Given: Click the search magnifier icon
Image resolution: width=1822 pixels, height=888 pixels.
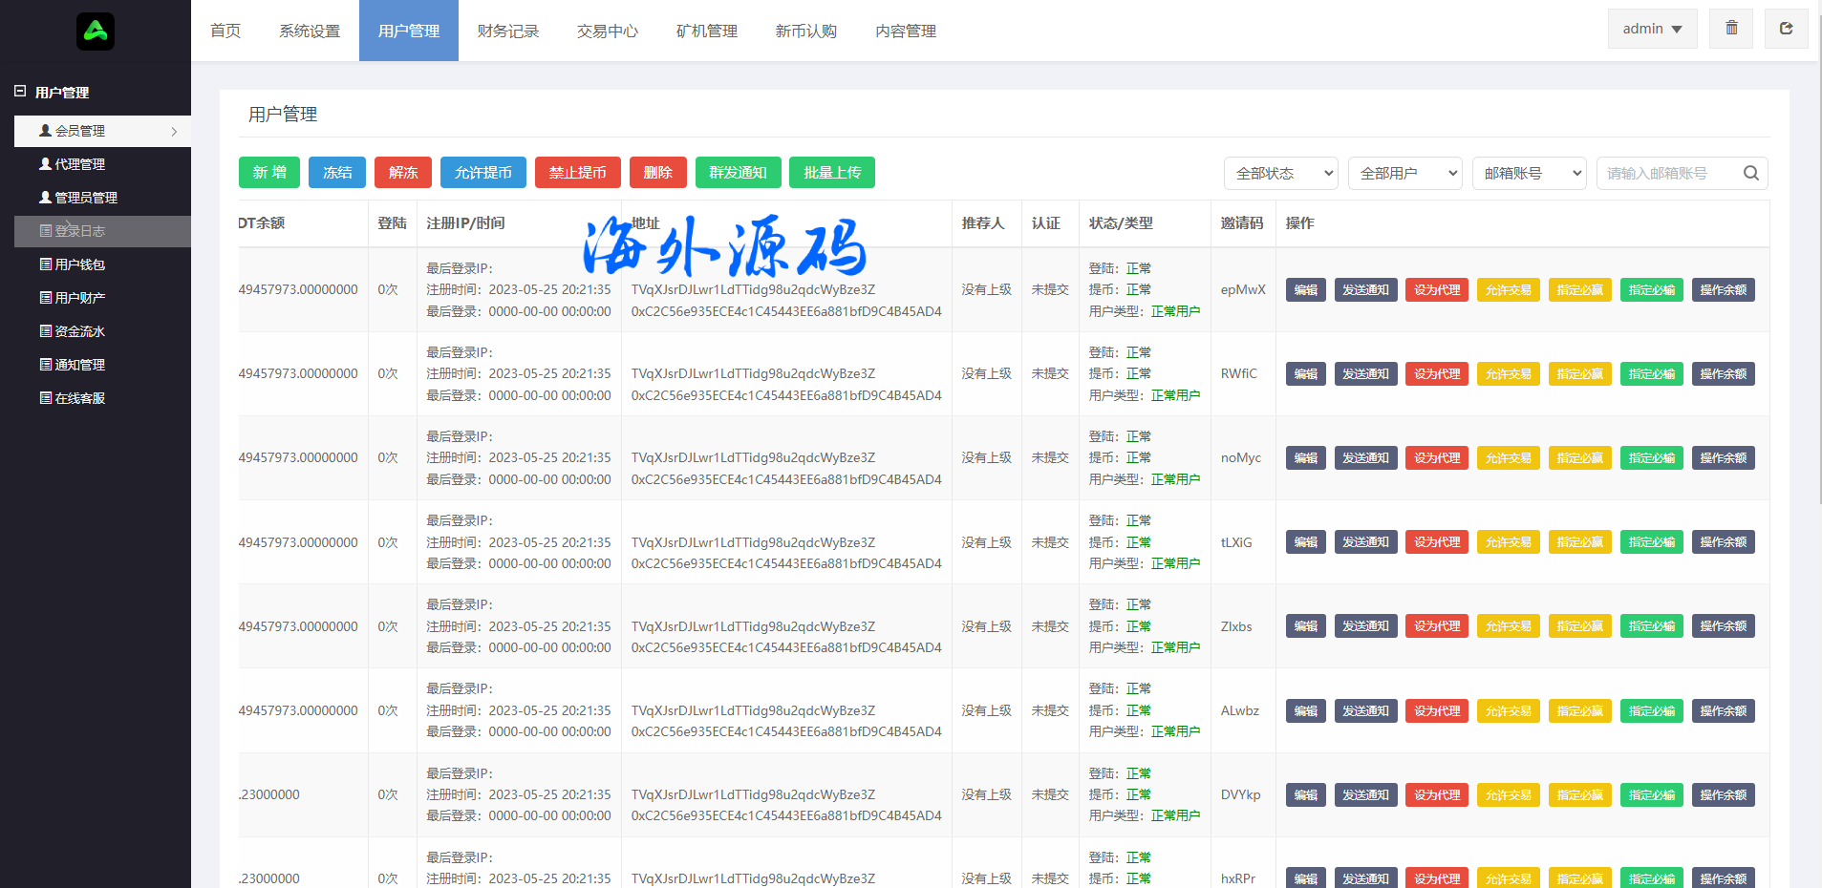Looking at the screenshot, I should (1750, 173).
